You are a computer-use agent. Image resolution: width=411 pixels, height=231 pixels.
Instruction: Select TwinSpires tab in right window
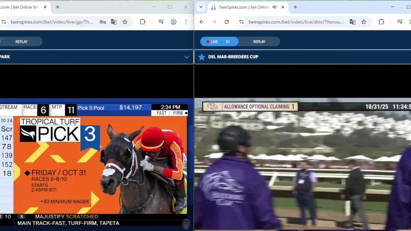[248, 7]
